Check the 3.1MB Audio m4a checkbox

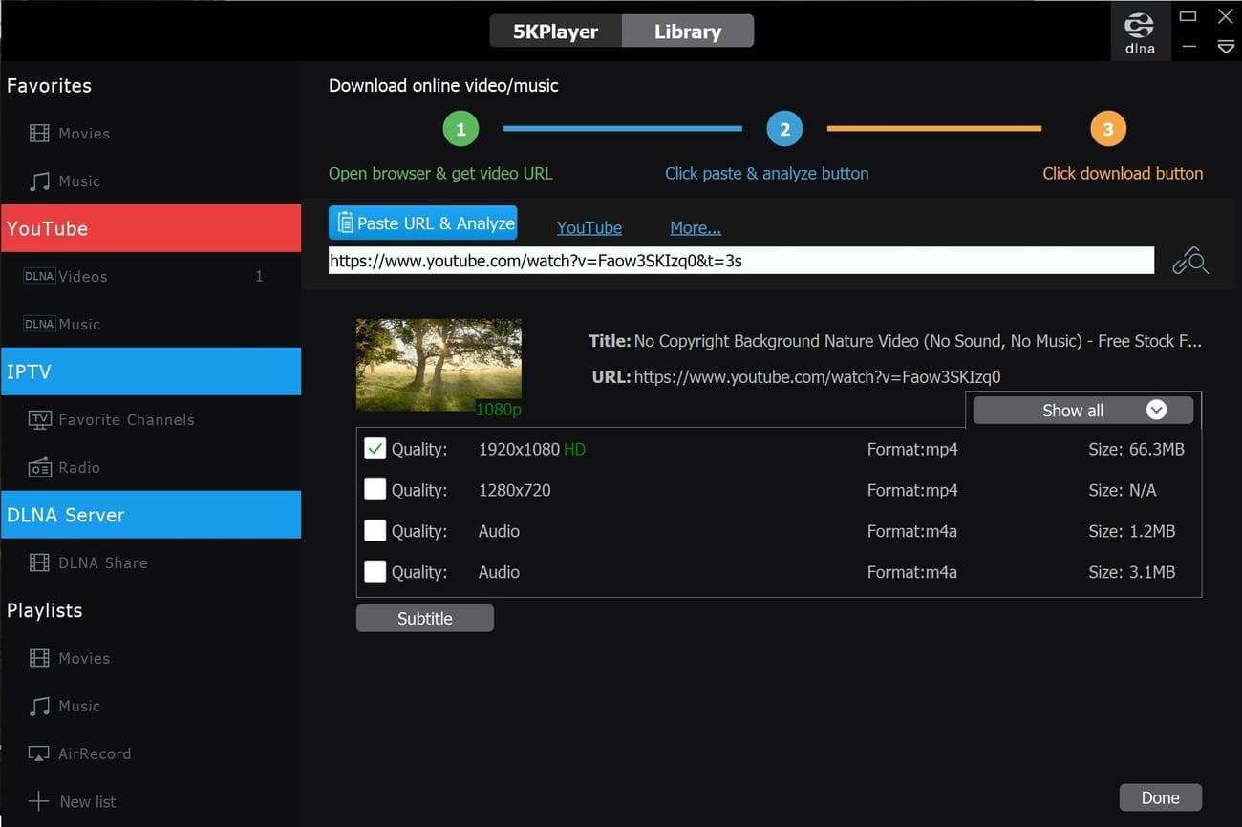tap(375, 572)
